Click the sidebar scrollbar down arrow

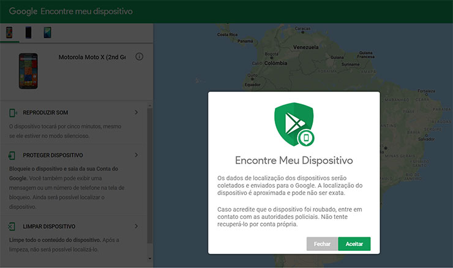tap(149, 258)
